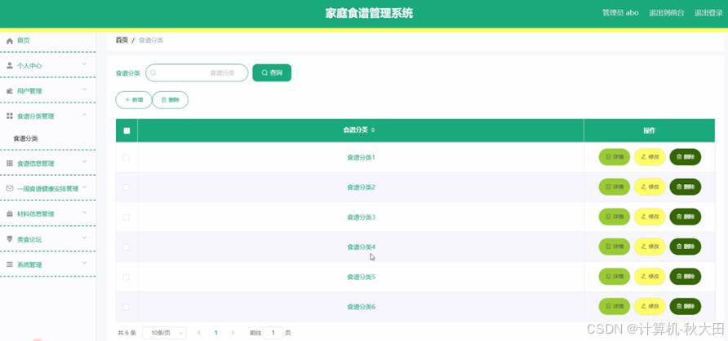This screenshot has height=341, width=728.
Task: Open 详情 for 食谱分类6
Action: pyautogui.click(x=615, y=306)
